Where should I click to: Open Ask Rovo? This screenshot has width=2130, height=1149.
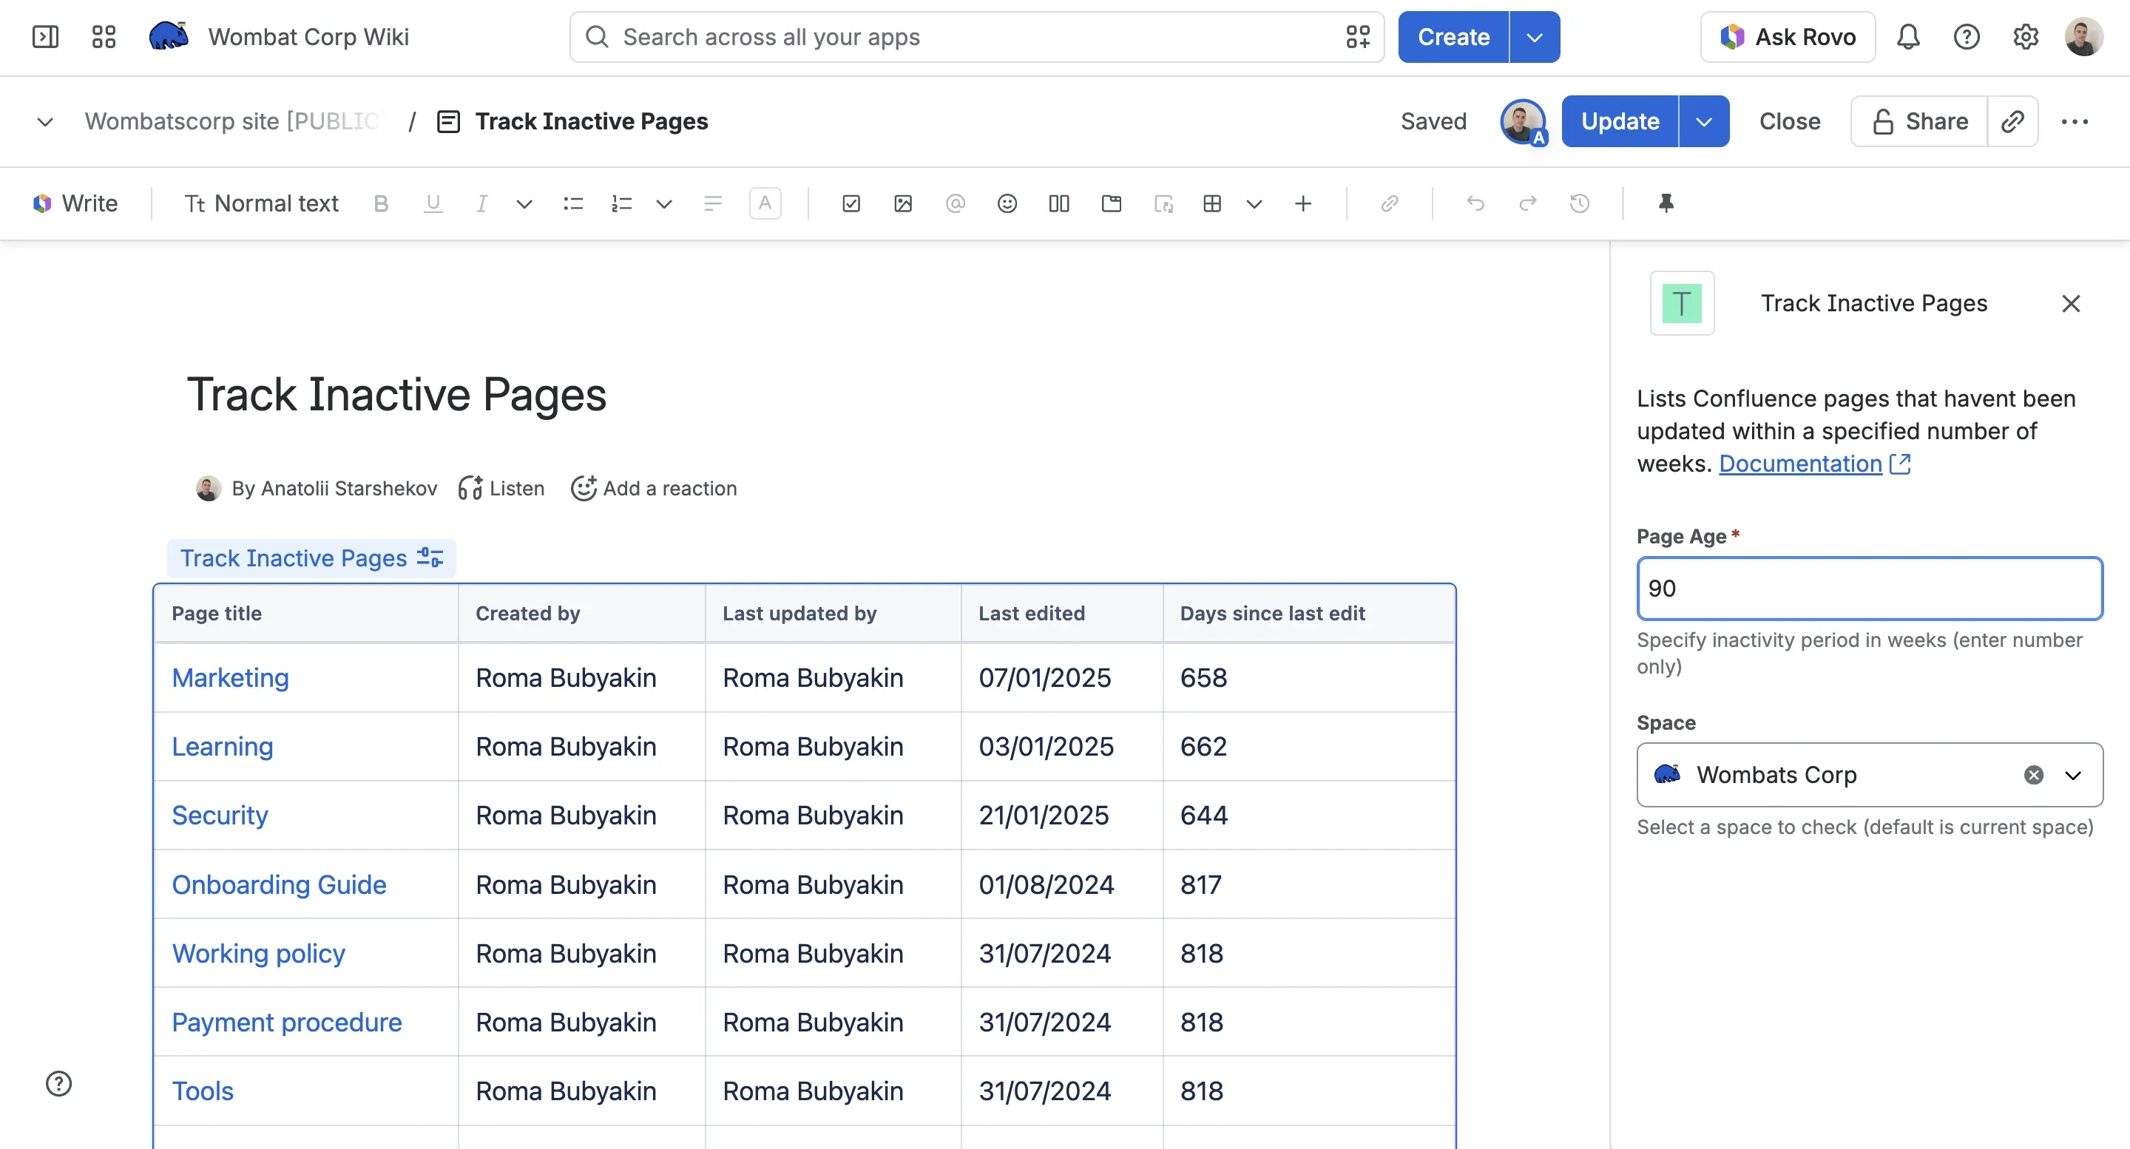pos(1788,37)
